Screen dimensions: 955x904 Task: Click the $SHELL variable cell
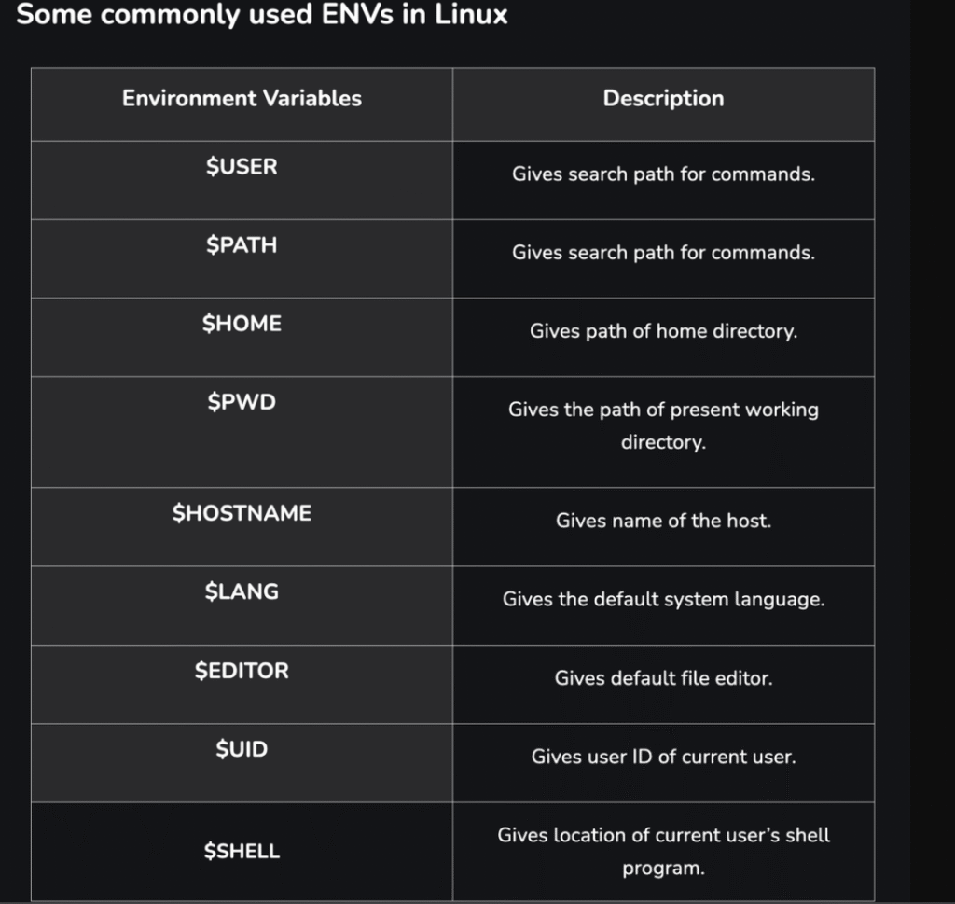coord(242,851)
